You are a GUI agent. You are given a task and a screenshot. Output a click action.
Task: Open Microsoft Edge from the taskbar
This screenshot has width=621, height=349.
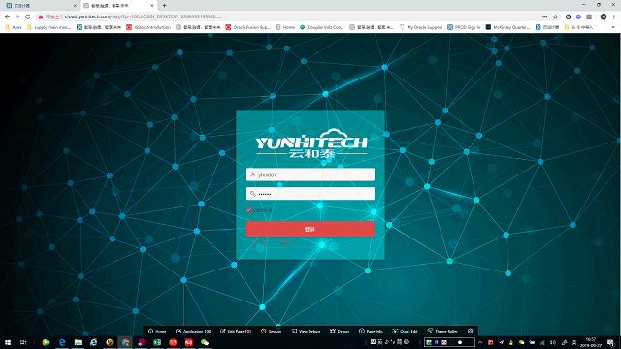coord(62,342)
